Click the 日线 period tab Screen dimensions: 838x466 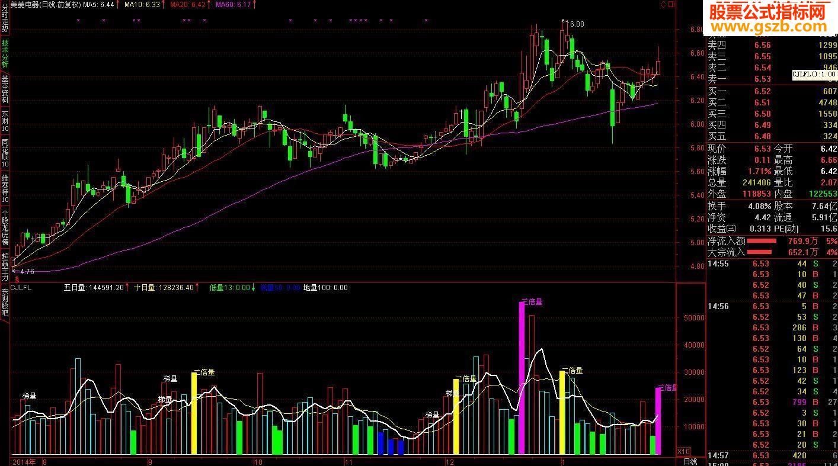(x=690, y=461)
